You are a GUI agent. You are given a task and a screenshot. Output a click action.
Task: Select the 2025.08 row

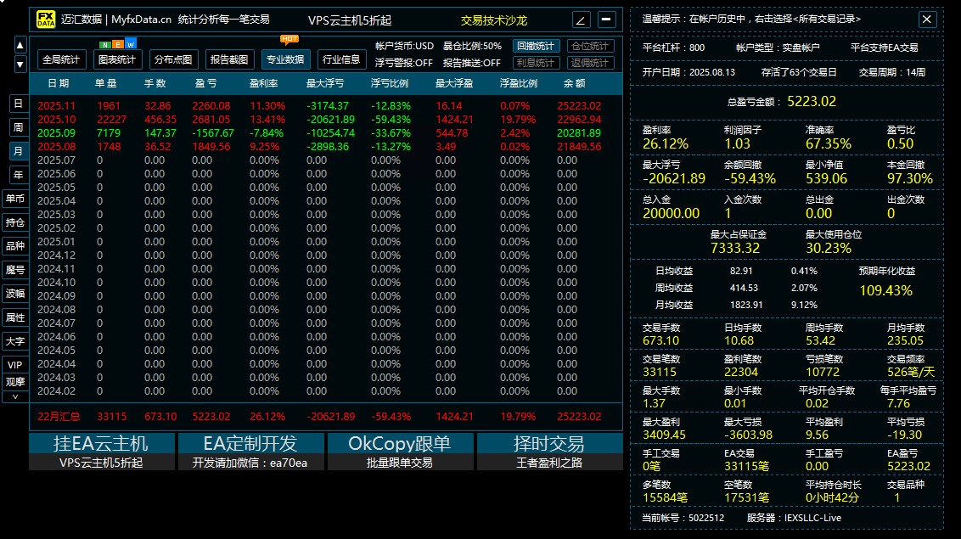(325, 146)
